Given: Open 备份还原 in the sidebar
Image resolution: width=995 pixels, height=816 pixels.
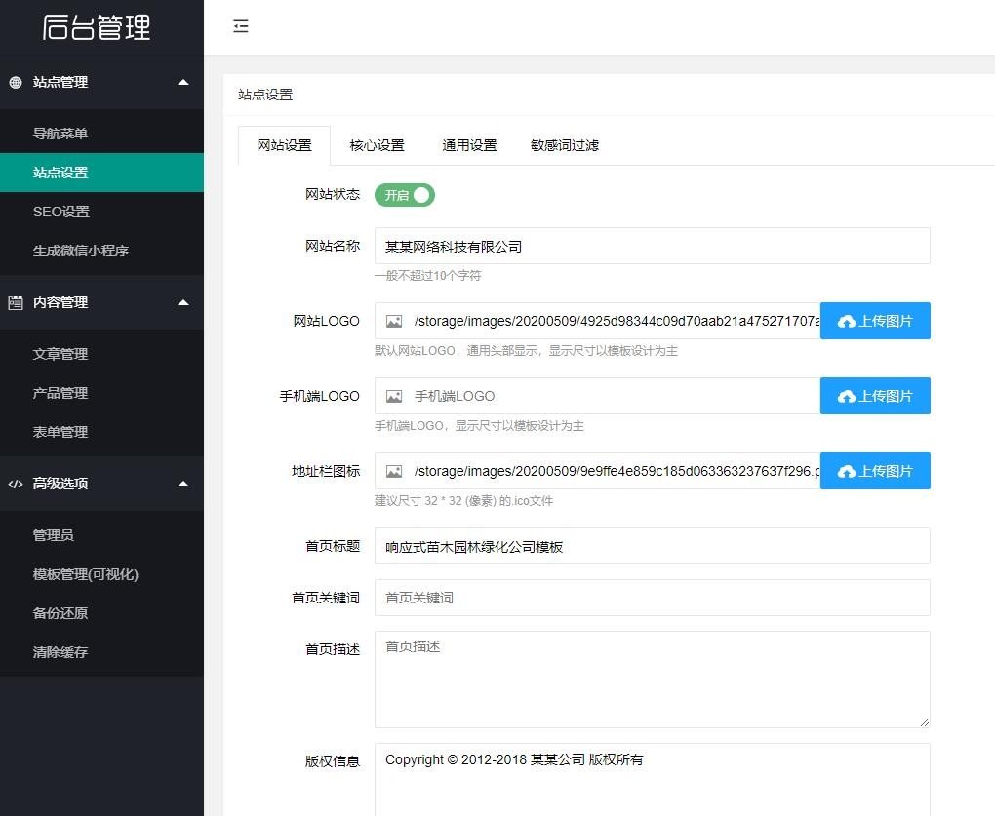Looking at the screenshot, I should click(101, 613).
